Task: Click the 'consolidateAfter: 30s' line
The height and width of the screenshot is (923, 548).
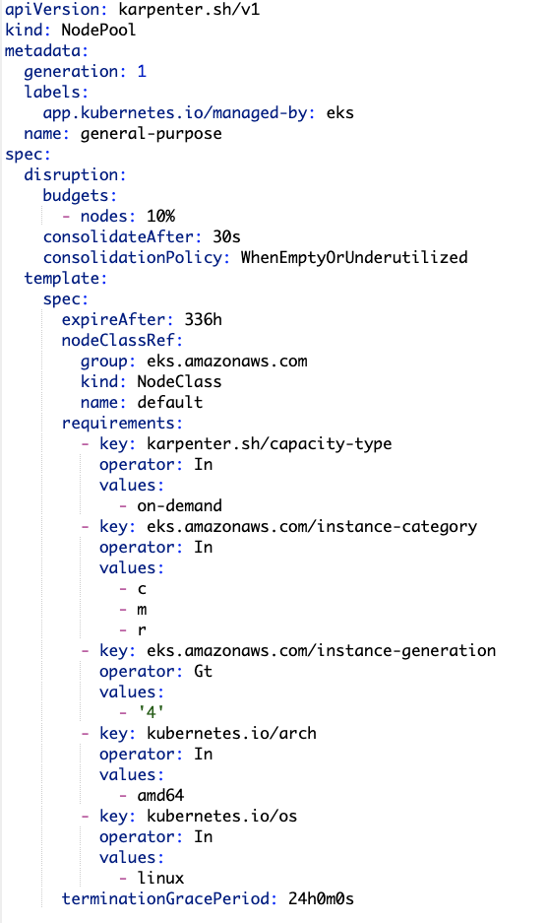Action: coord(141,236)
